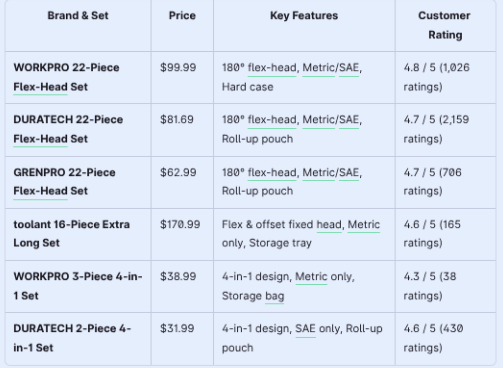Click the GRENPRO 22-Piece Flex-Head Set name
This screenshot has height=368, width=503.
(64, 182)
